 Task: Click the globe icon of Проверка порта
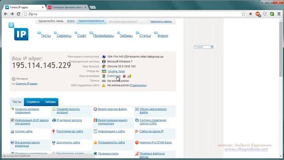(x=95, y=154)
